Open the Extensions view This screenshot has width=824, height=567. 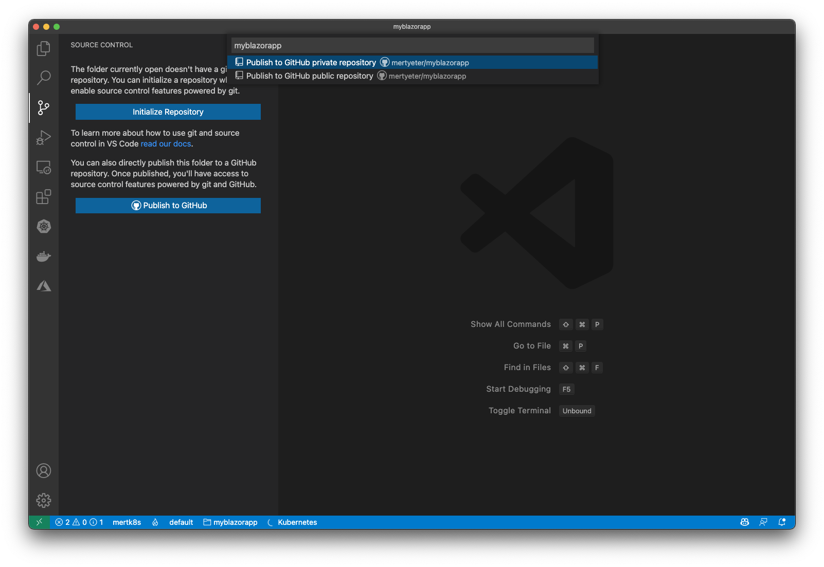(44, 197)
